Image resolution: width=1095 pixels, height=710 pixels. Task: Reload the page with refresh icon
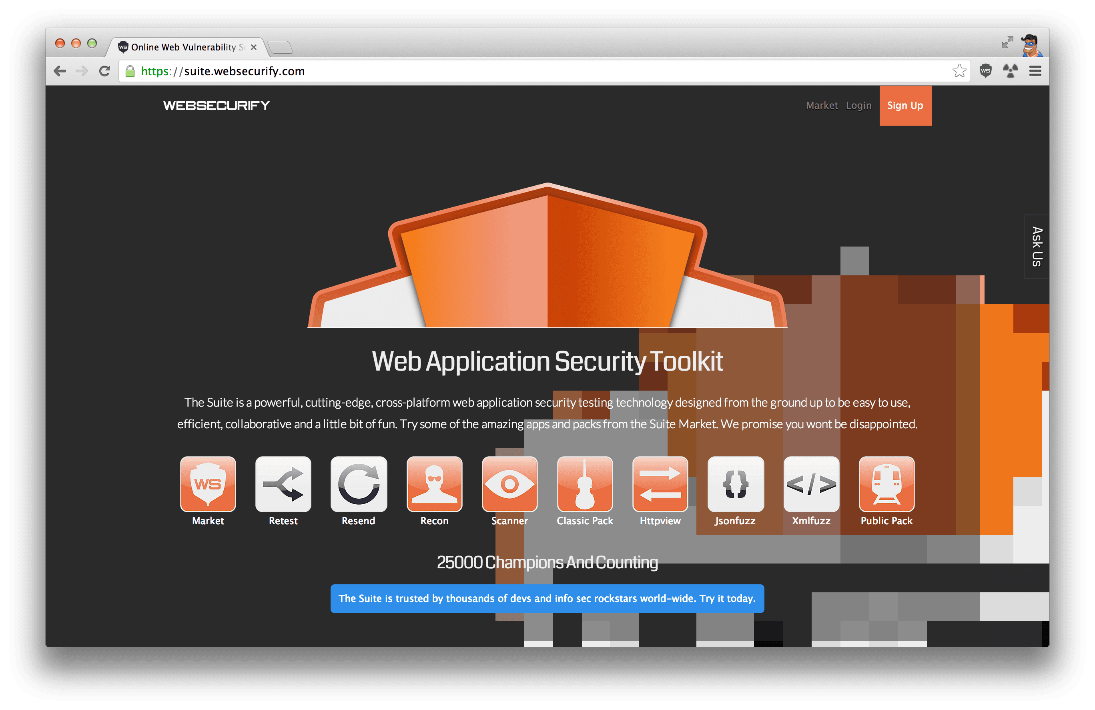pos(104,71)
